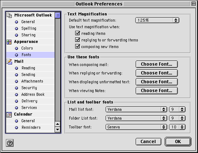
Task: Click the window collapse box in title bar
Action: [194, 4]
